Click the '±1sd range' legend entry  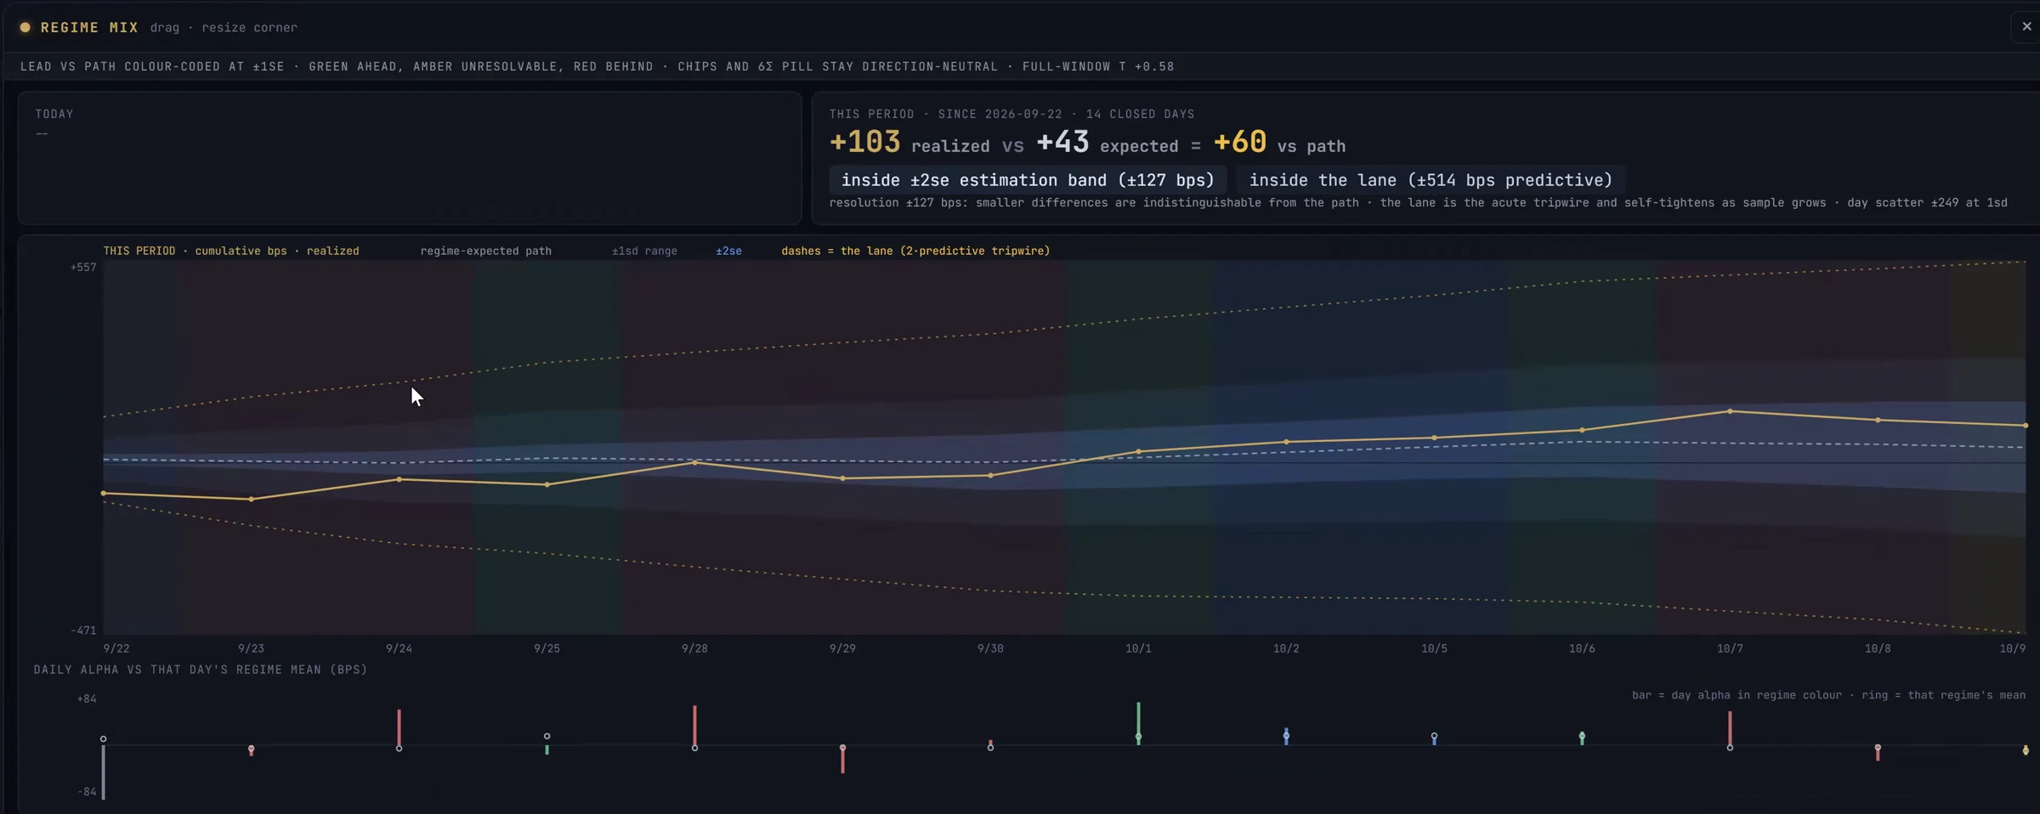pos(644,251)
